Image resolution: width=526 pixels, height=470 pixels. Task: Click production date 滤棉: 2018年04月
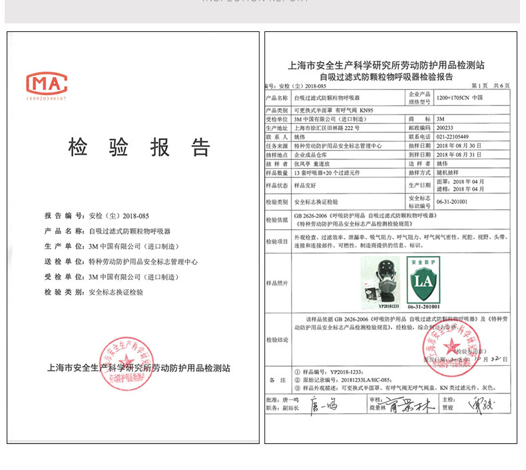pyautogui.click(x=460, y=189)
